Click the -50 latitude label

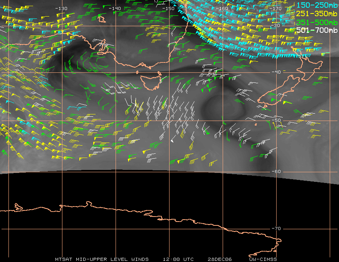coord(276,120)
